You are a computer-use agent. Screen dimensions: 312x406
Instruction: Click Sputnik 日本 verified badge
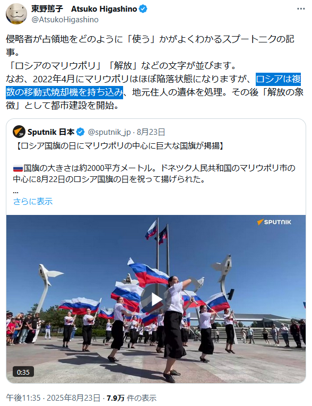tap(81, 132)
